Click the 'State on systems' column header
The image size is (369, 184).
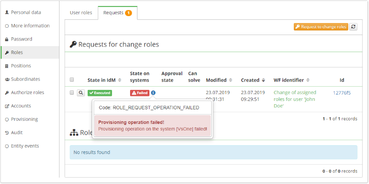(x=140, y=77)
